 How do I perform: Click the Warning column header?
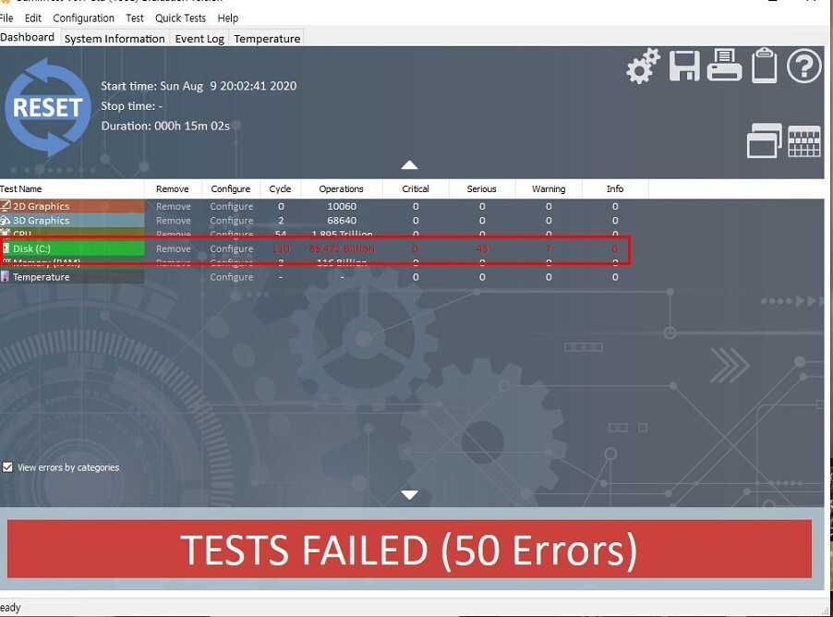[549, 188]
